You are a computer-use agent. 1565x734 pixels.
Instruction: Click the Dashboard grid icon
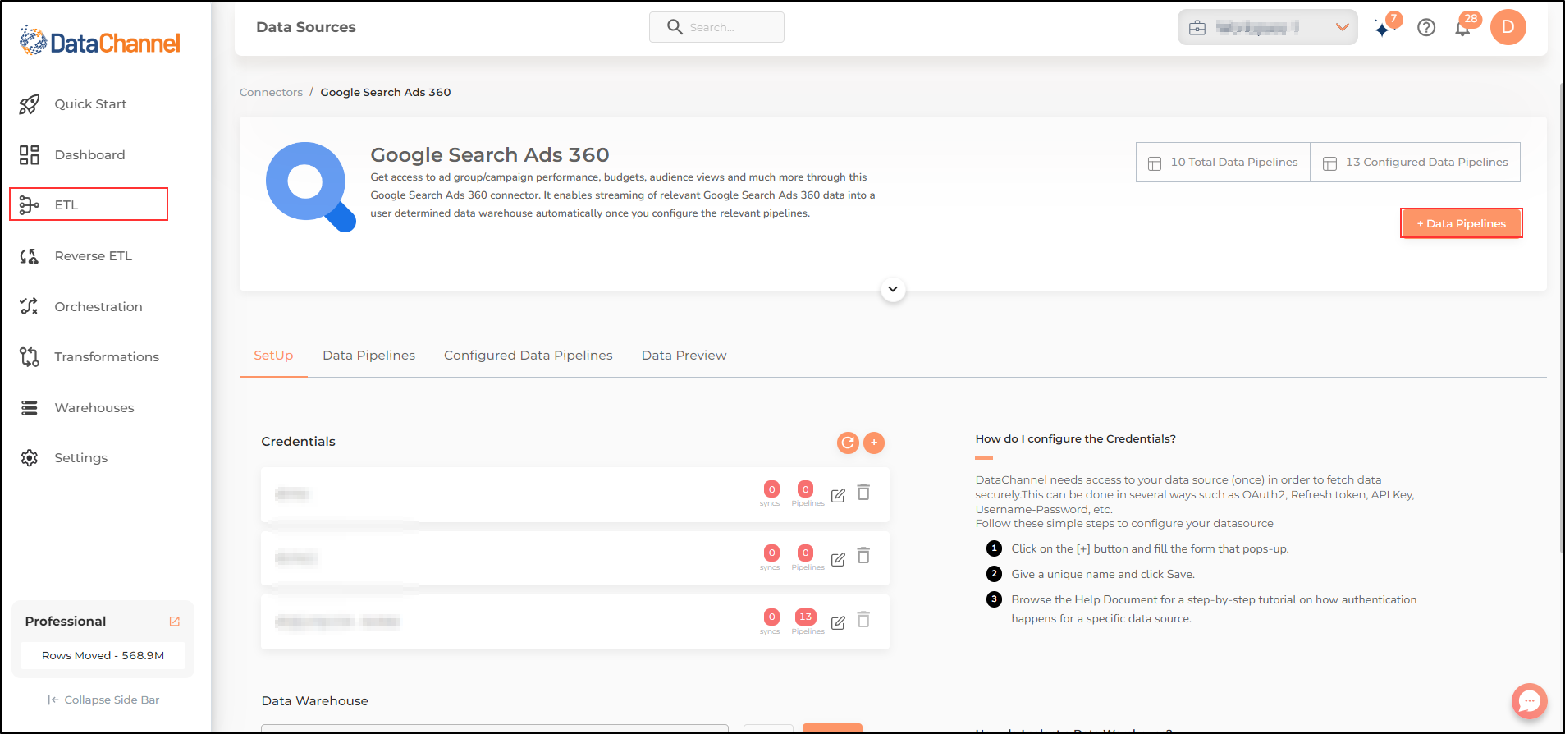(30, 155)
